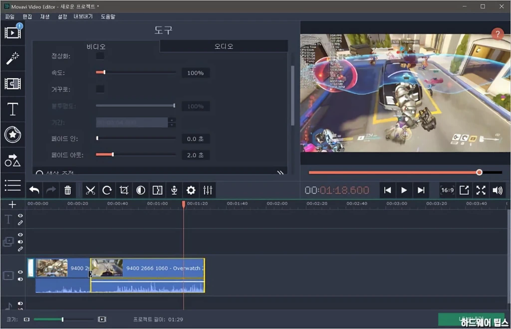The image size is (511, 329).
Task: Toggle visibility of the overlay track
Action: click(x=20, y=235)
